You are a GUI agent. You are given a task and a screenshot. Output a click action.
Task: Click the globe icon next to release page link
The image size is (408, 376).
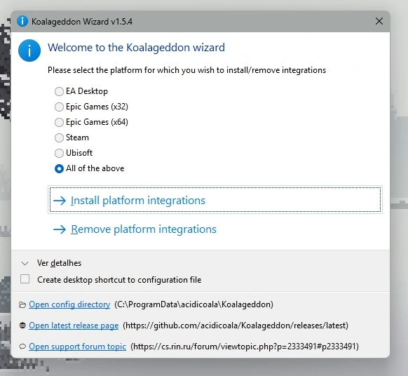(x=22, y=325)
